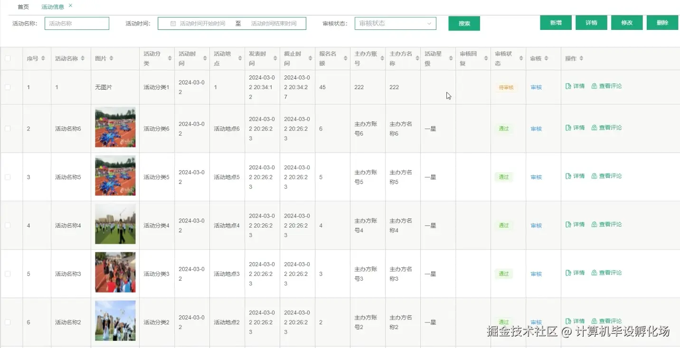Click the 审核 link in the 活动名称6 row
The width and height of the screenshot is (680, 348).
[x=536, y=128]
